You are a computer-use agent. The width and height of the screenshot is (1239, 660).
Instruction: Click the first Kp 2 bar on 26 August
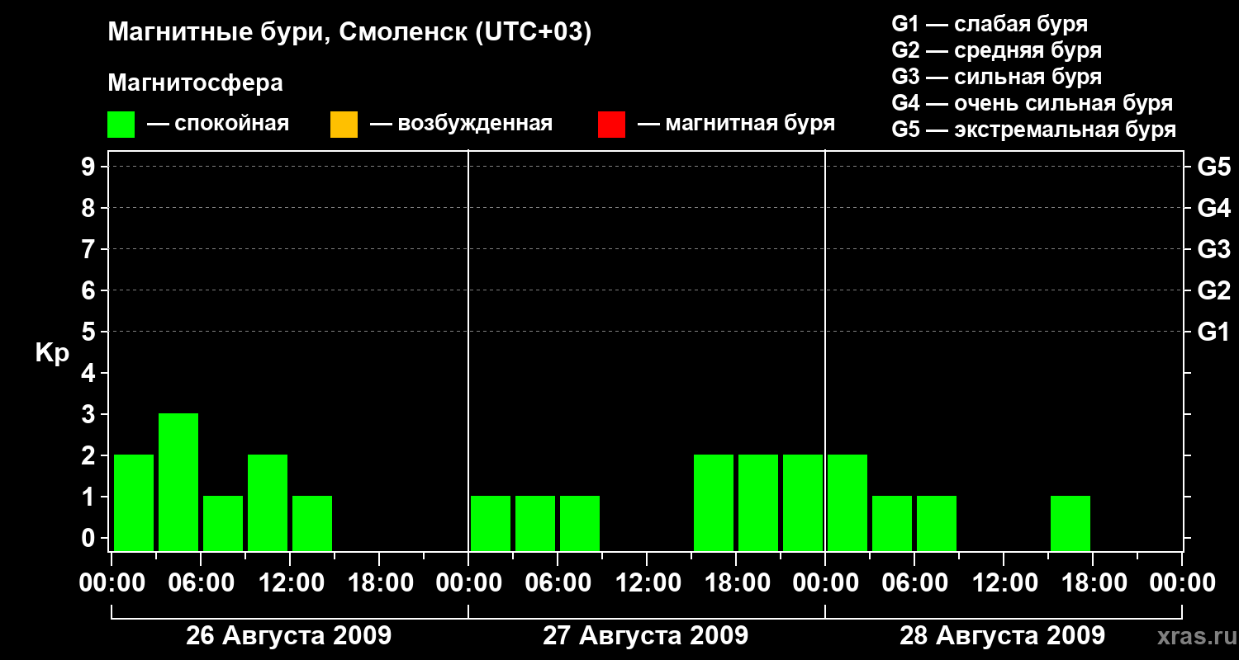pos(134,502)
